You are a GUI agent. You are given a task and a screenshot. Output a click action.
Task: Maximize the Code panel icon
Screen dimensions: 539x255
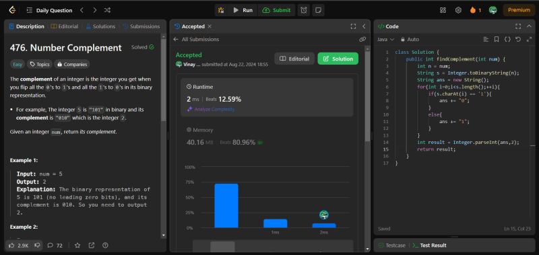point(518,26)
